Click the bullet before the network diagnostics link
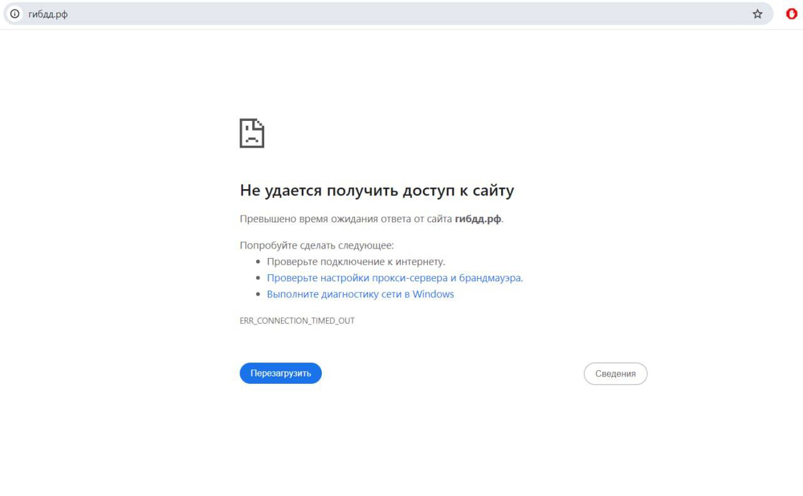Image resolution: width=803 pixels, height=496 pixels. click(x=258, y=294)
